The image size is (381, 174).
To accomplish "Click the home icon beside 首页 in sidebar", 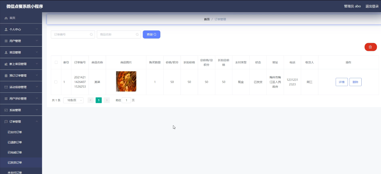I will [6, 18].
